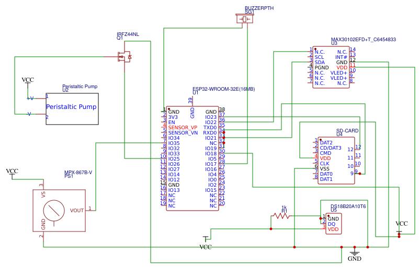Click the SD-CARD component label
The height and width of the screenshot is (268, 420).
click(347, 130)
